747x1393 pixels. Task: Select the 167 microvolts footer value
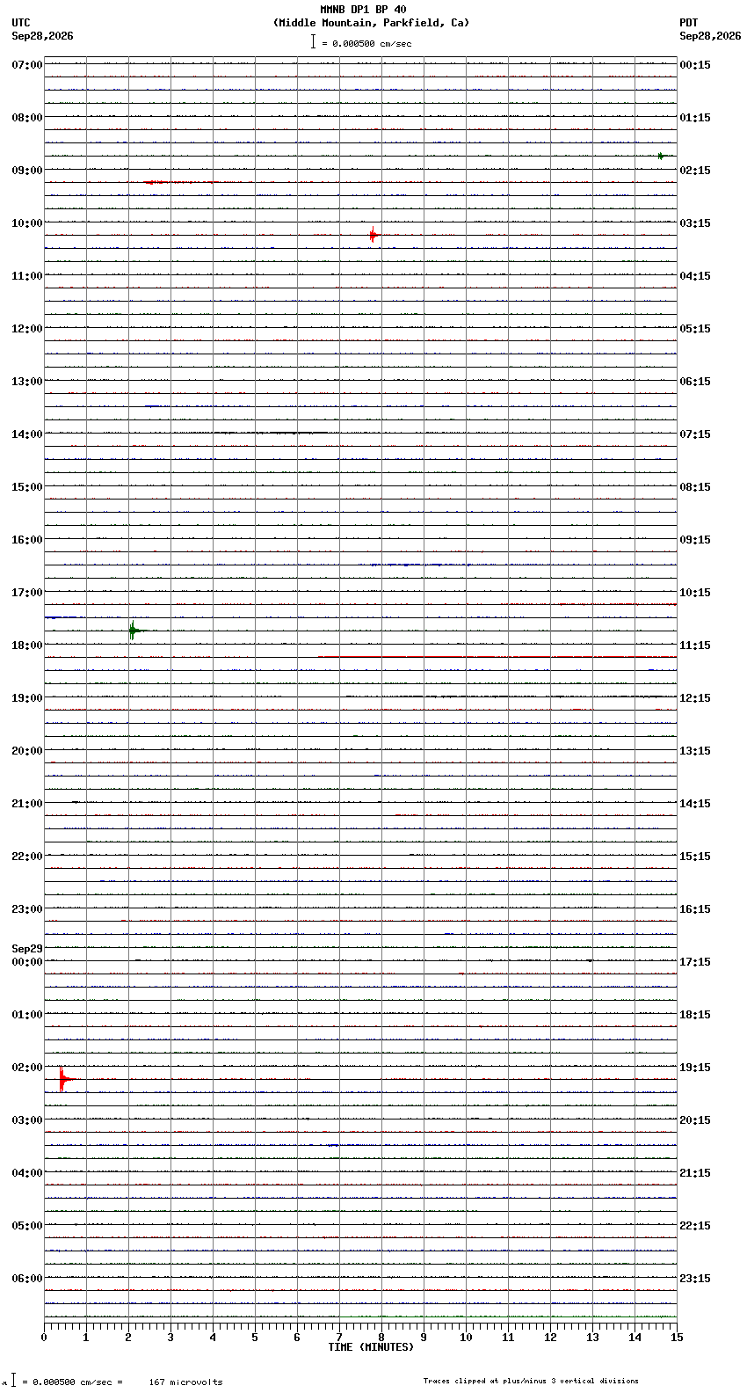pos(185,1382)
